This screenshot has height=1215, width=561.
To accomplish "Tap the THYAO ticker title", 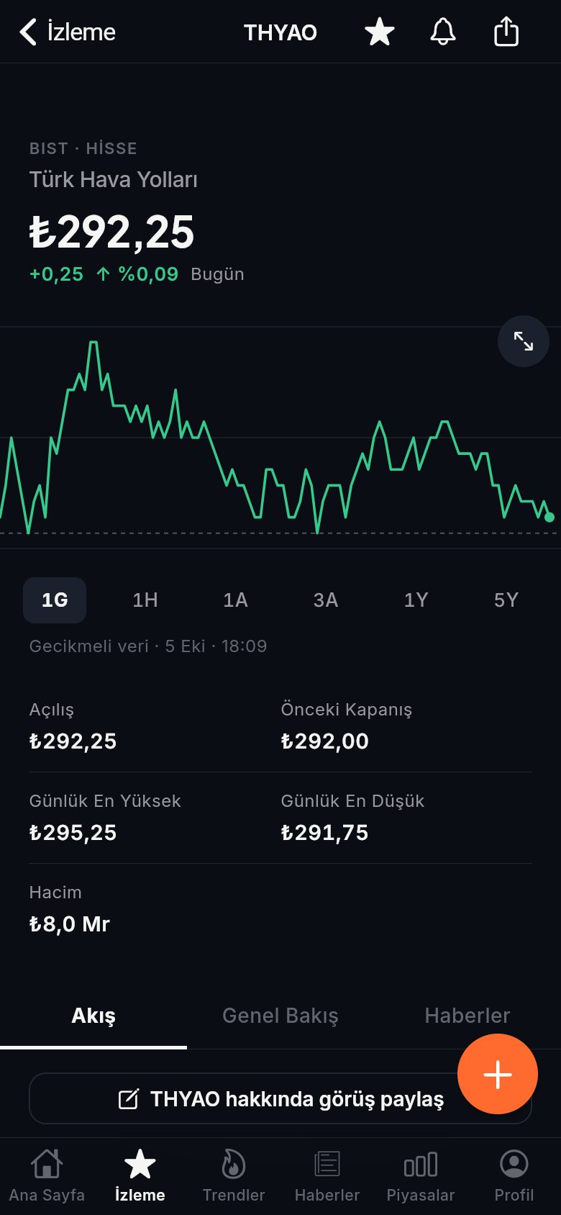I will tap(280, 32).
